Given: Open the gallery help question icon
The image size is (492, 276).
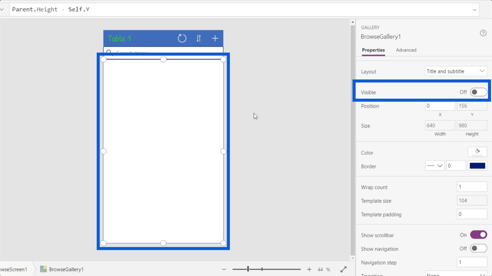Looking at the screenshot, I should 483,33.
